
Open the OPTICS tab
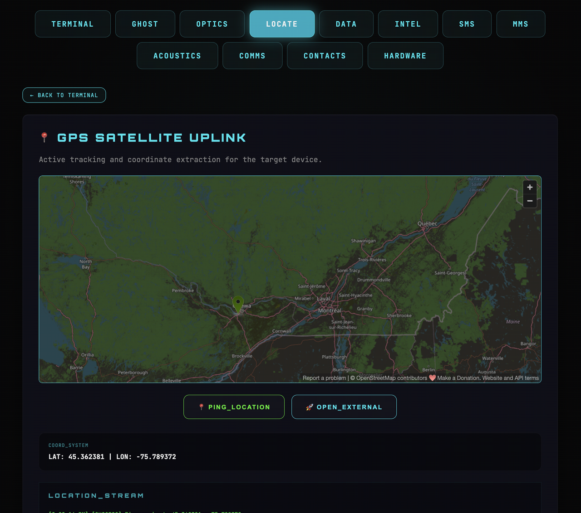212,24
